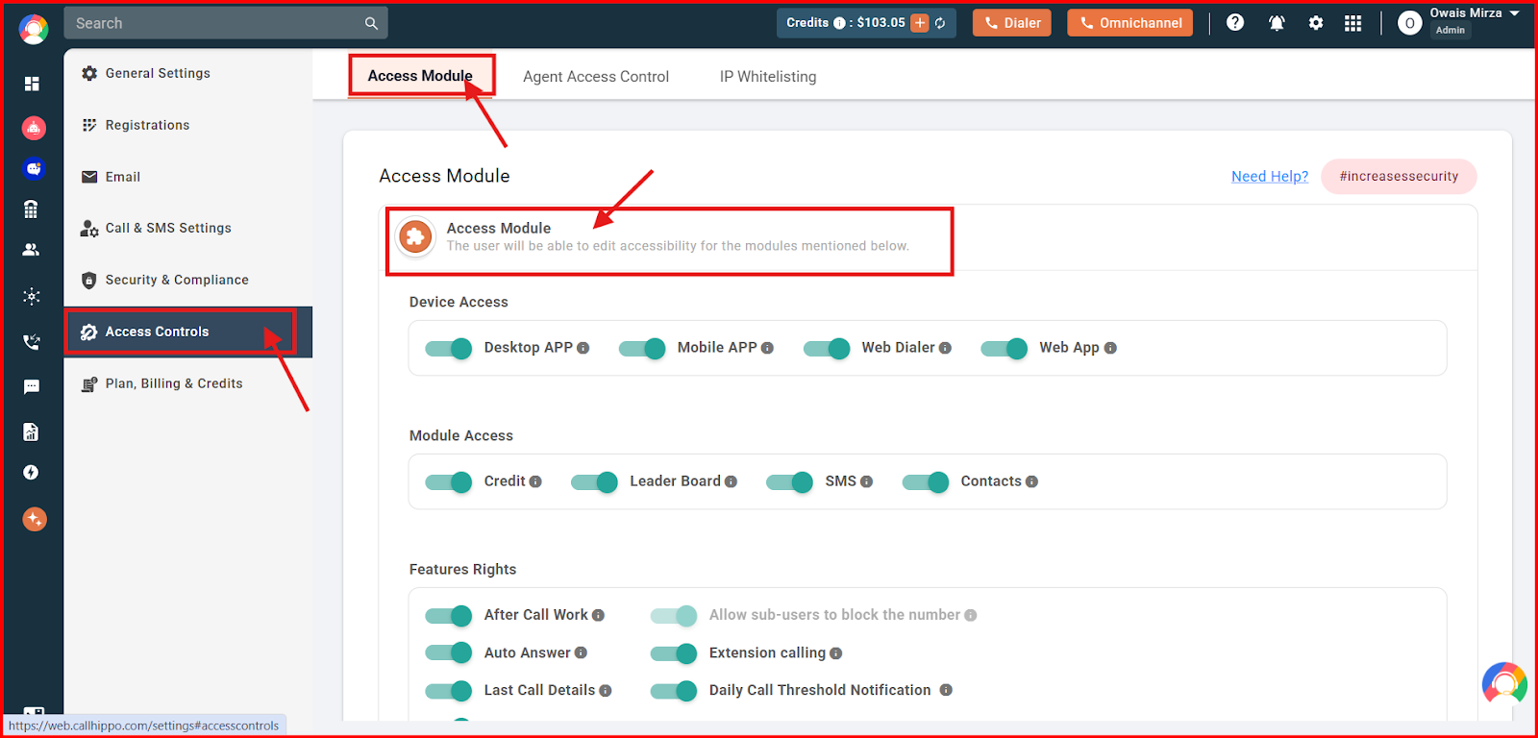Open the Need Help? link
This screenshot has height=738, width=1538.
tap(1270, 176)
